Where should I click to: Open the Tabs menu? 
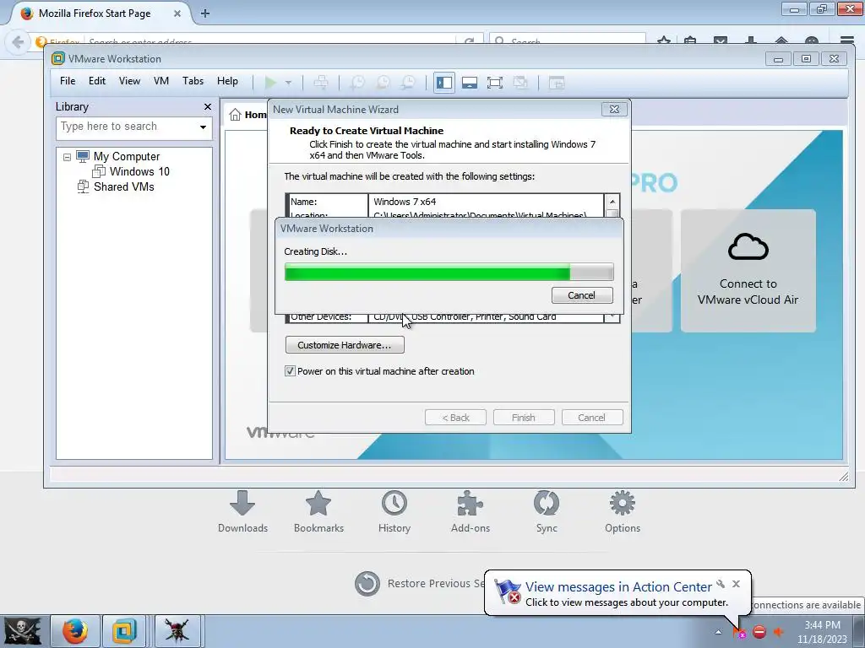[x=193, y=81]
